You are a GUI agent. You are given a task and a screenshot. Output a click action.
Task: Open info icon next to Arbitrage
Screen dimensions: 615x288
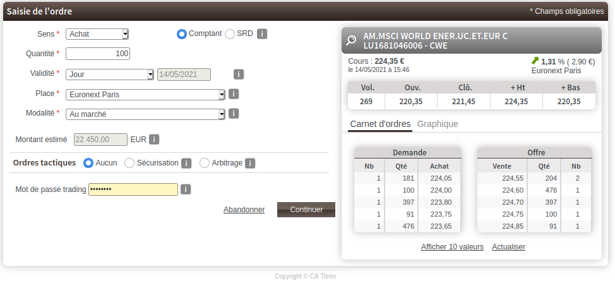click(x=250, y=163)
